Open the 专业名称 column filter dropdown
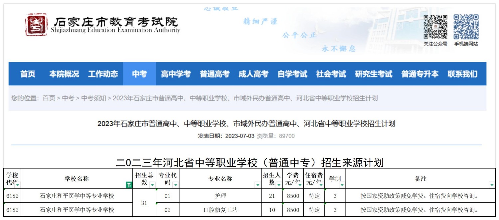 click(x=257, y=185)
